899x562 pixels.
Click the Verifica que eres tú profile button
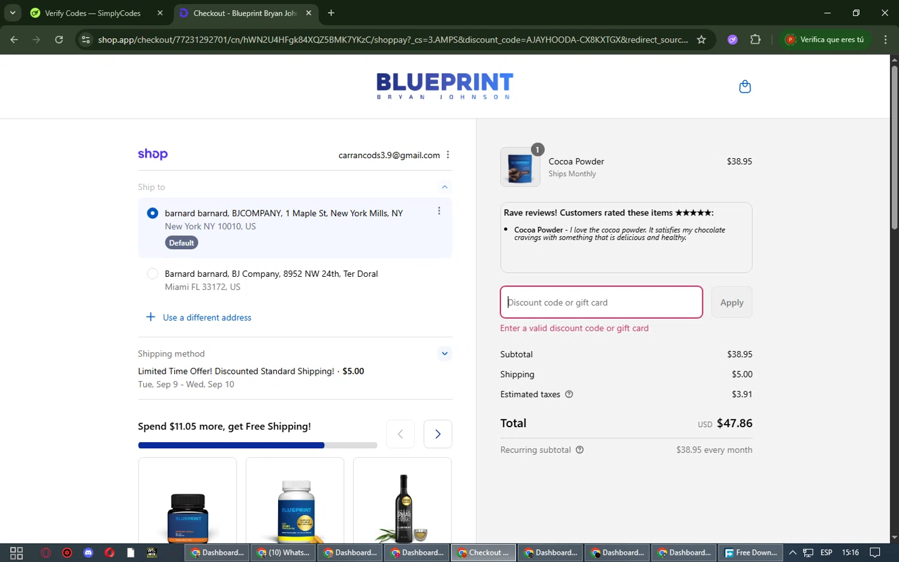tap(826, 40)
